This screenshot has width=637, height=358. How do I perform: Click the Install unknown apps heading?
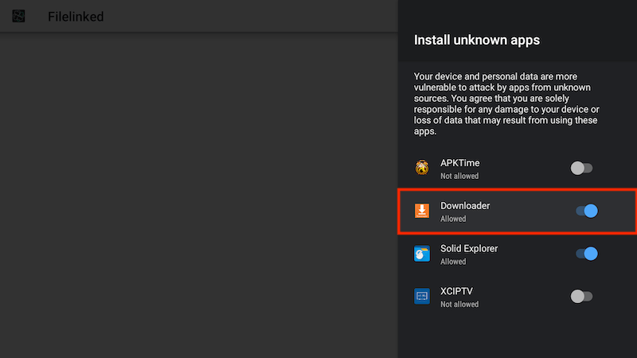point(476,40)
